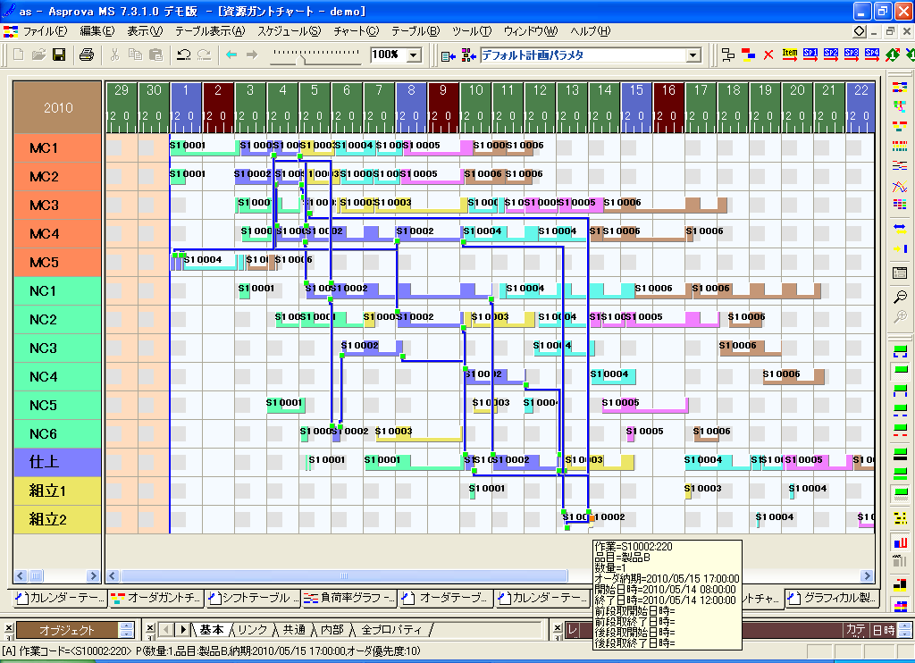Click the SP2 toolbar icon
Screen dimensions: 915x663
point(831,55)
